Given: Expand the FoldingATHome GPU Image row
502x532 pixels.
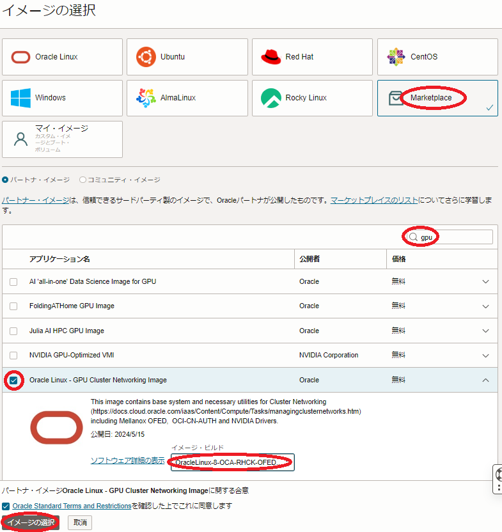Looking at the screenshot, I should coord(485,306).
